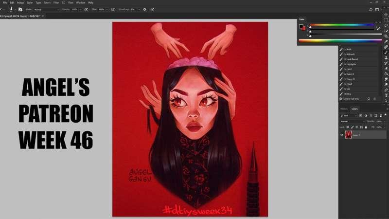Toggle lock transparent pixels
This screenshot has width=389, height=219.
click(x=348, y=127)
